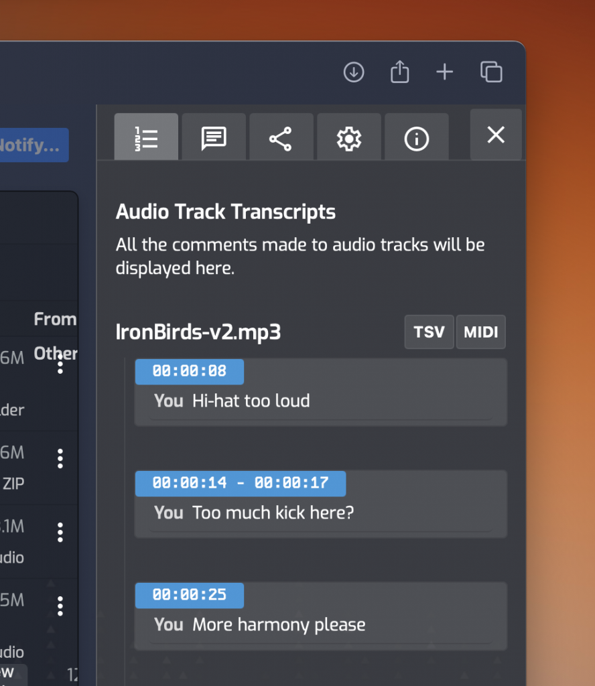
Task: Jump to timestamp 00:00:25
Action: [x=190, y=595]
